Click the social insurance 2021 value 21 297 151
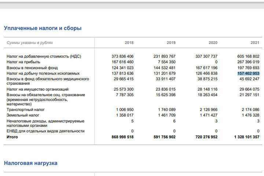264x176 pixels. click(249, 95)
